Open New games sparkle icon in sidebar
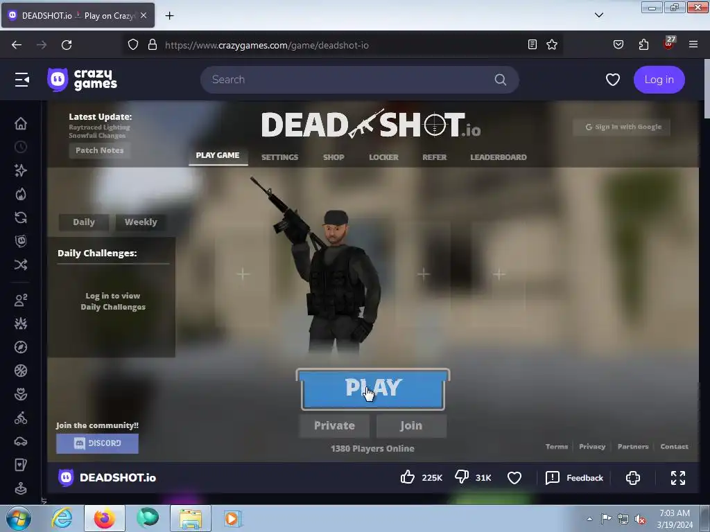 pyautogui.click(x=21, y=170)
